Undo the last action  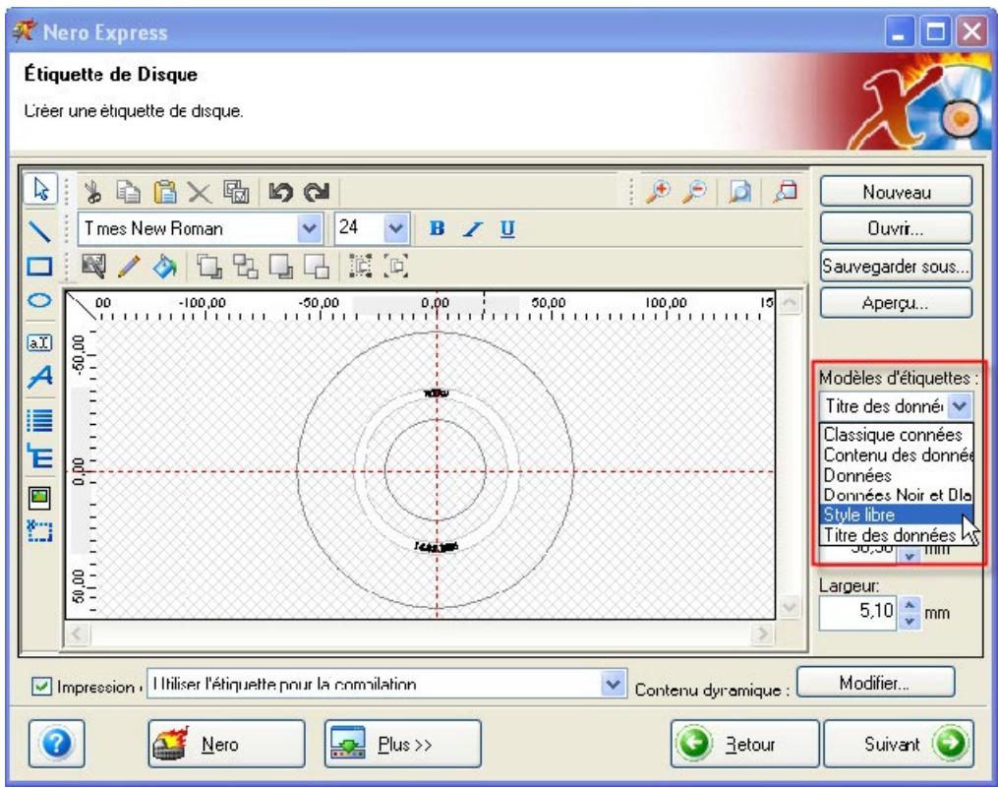[280, 192]
